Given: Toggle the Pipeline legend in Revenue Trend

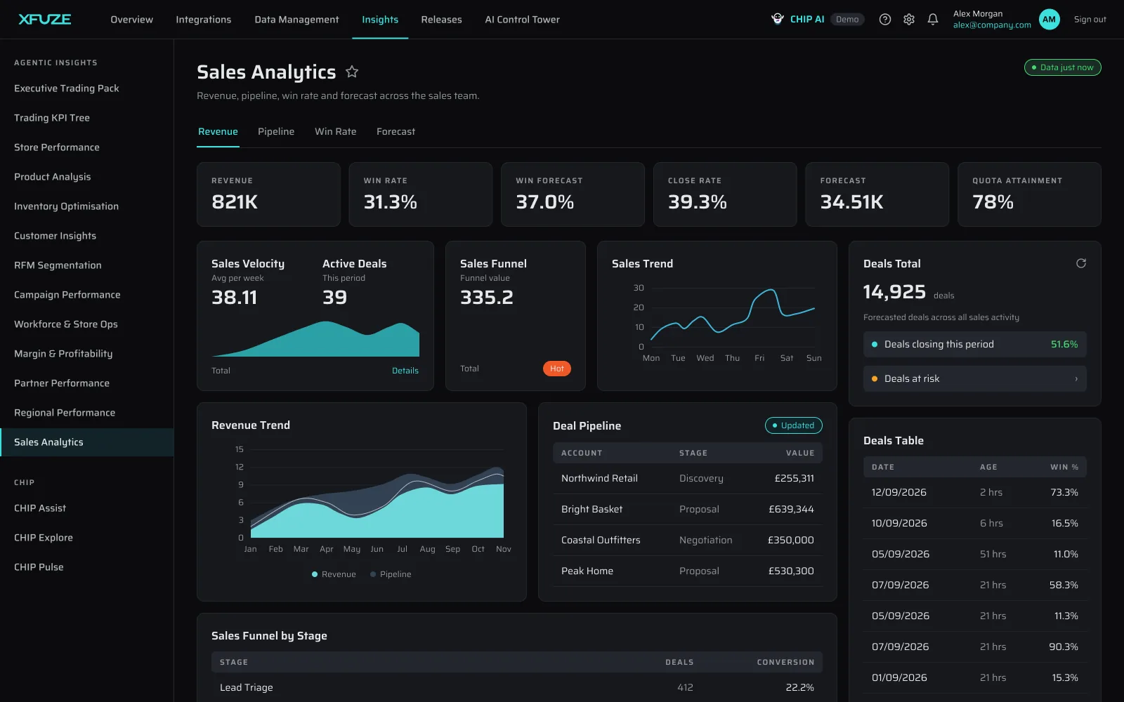Looking at the screenshot, I should 391,574.
